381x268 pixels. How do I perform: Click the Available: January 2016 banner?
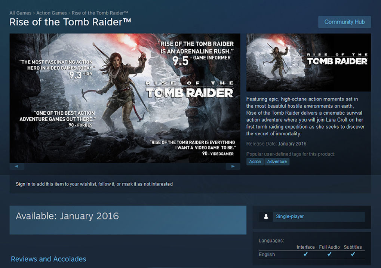[128, 220]
